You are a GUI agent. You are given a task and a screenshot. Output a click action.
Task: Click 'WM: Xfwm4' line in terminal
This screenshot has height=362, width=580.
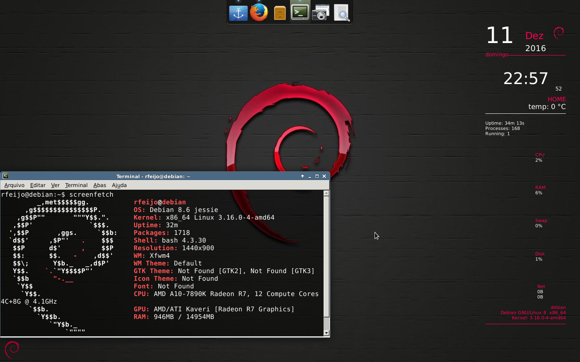[152, 255]
